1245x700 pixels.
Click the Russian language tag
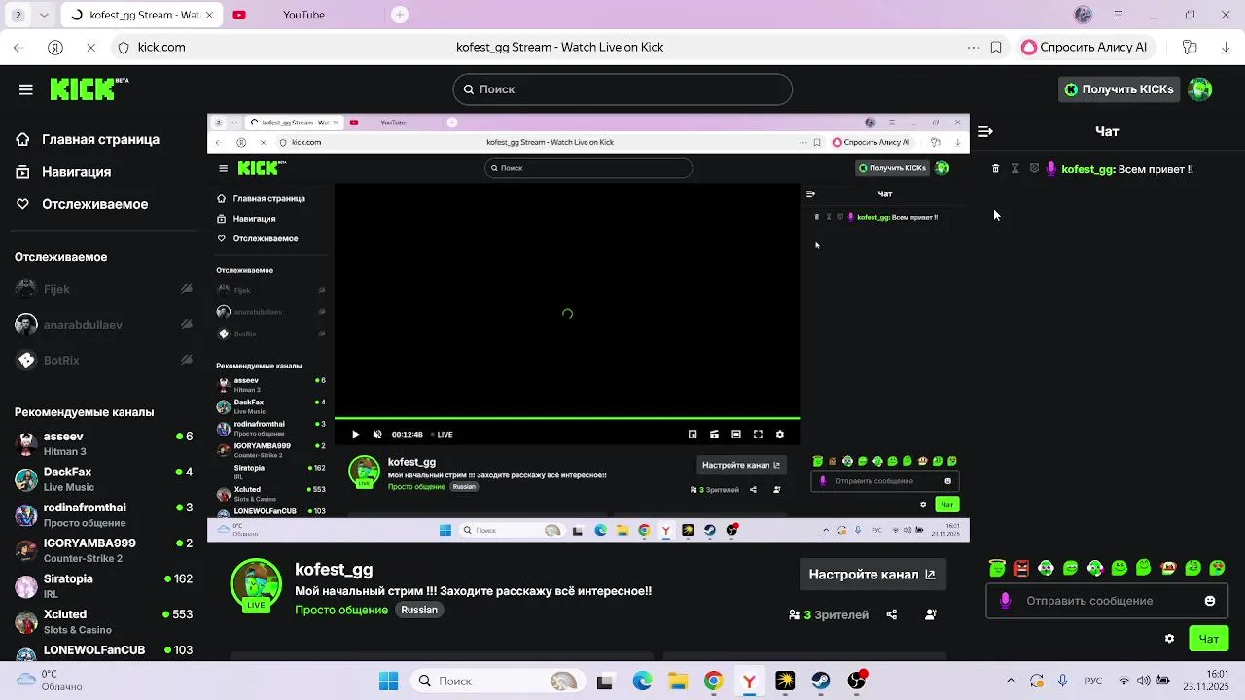tap(419, 610)
